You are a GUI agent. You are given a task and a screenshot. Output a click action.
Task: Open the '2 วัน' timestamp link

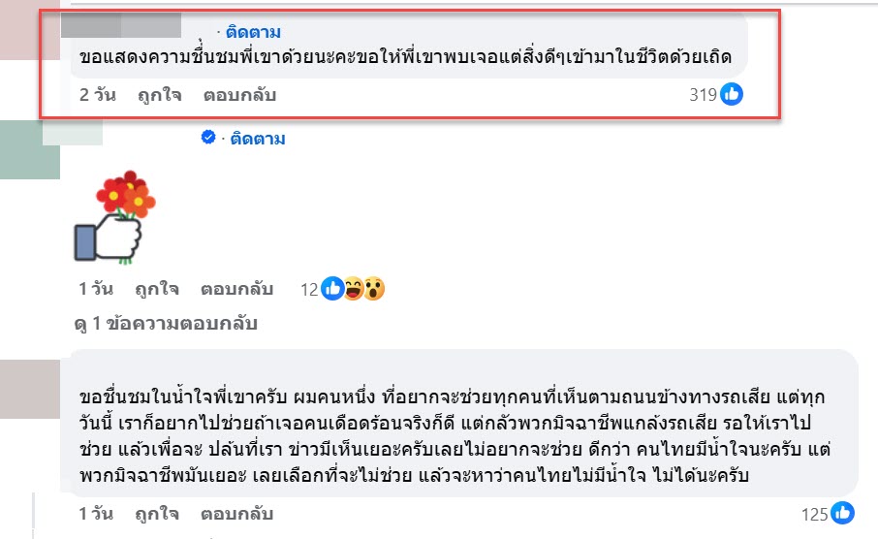(x=97, y=95)
